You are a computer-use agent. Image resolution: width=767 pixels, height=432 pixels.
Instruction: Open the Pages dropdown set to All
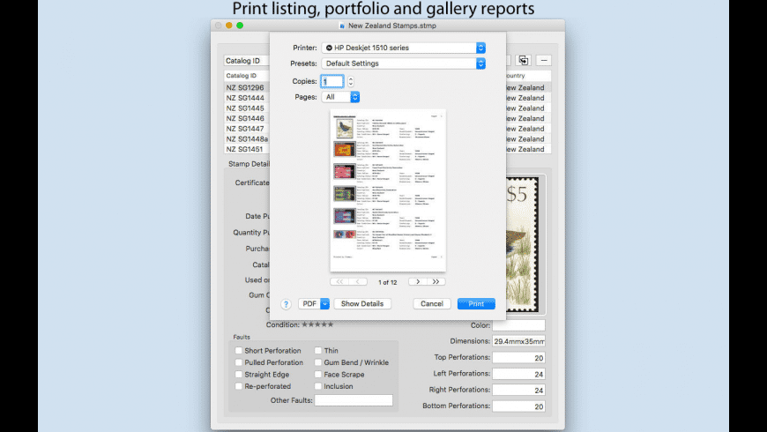click(340, 97)
